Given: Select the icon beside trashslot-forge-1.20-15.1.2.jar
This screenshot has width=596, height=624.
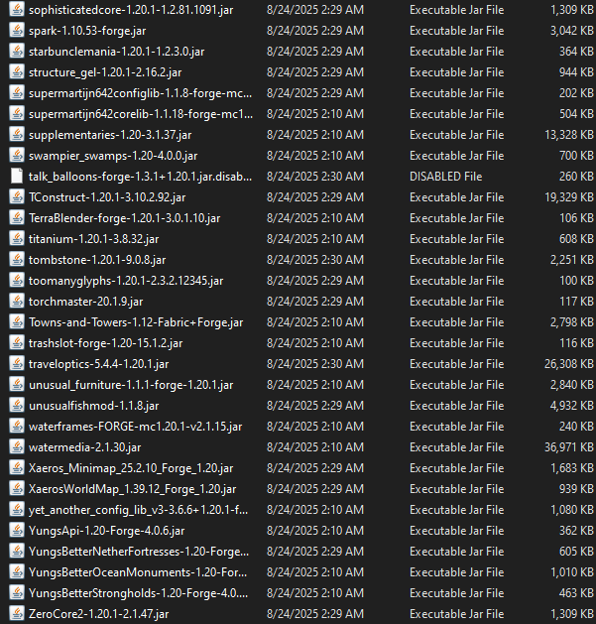Looking at the screenshot, I should pos(17,343).
